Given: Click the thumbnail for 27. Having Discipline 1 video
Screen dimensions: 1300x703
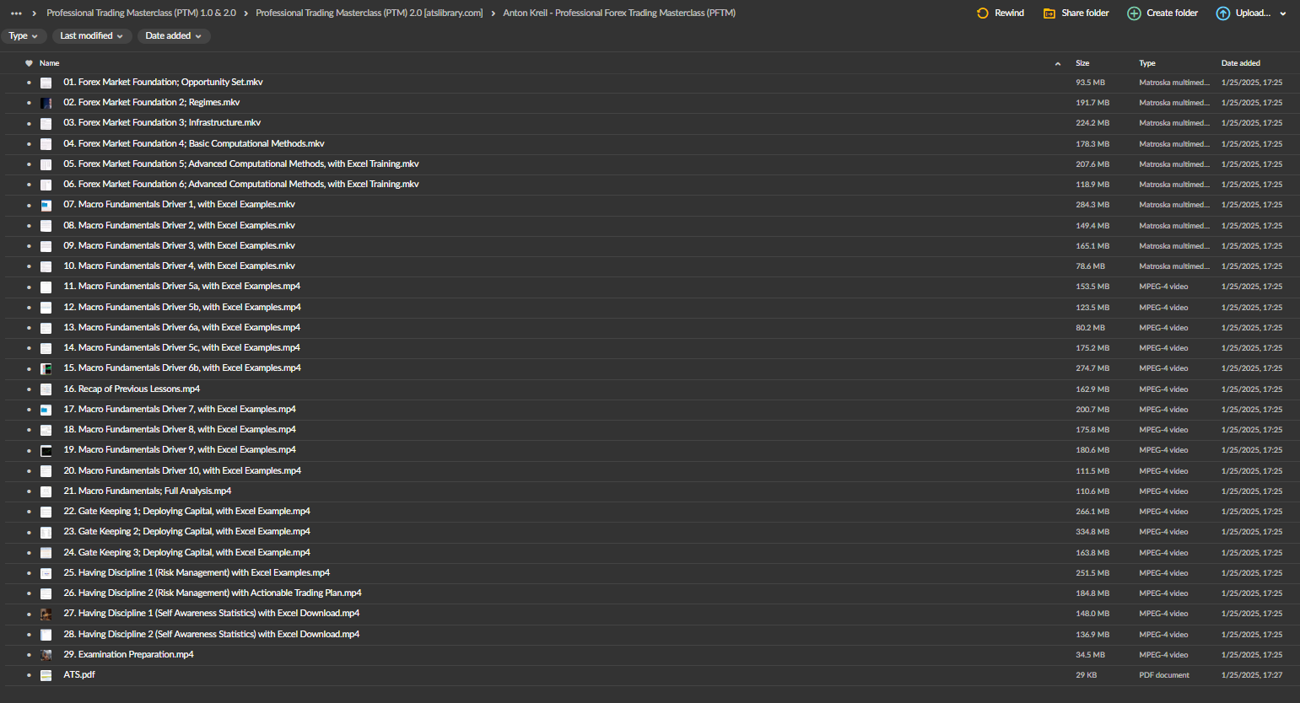Looking at the screenshot, I should point(46,614).
